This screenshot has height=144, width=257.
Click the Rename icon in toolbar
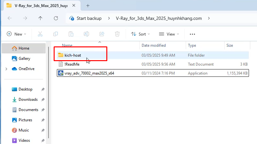point(86,34)
